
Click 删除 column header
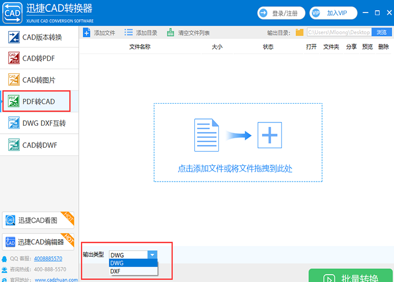pos(383,47)
